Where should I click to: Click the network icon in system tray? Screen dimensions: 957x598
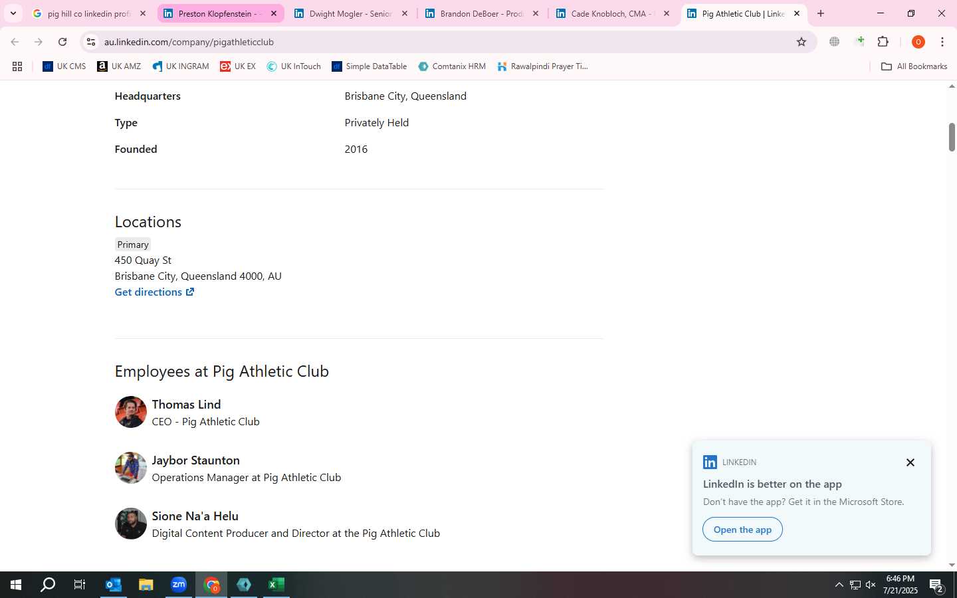point(855,585)
